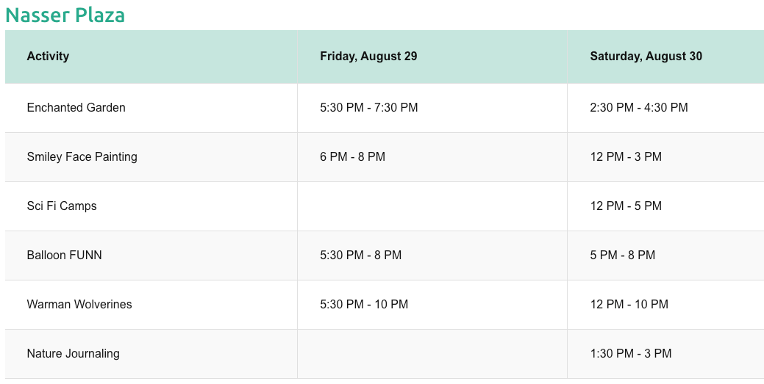This screenshot has width=764, height=384.
Task: Click the 5 PM - 8 PM Saturday cell
Action: (x=622, y=256)
